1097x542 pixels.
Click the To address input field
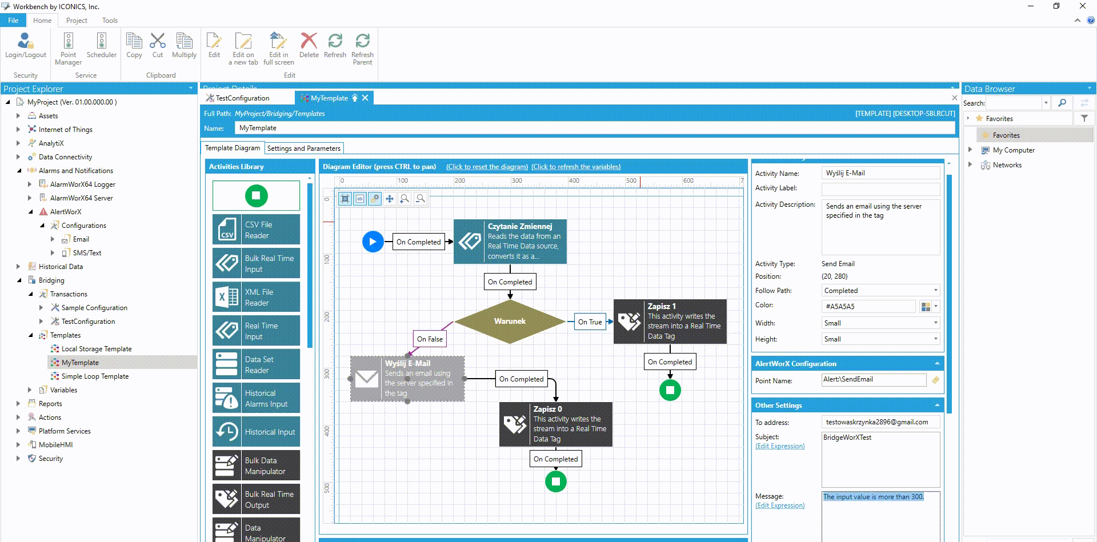click(880, 422)
